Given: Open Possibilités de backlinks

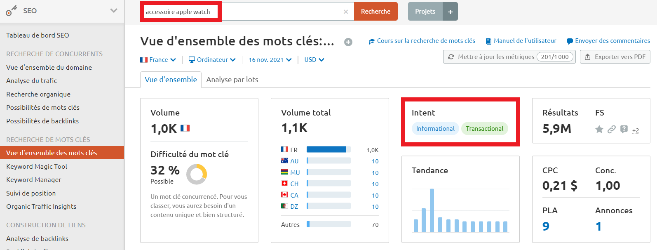Looking at the screenshot, I should coord(42,121).
